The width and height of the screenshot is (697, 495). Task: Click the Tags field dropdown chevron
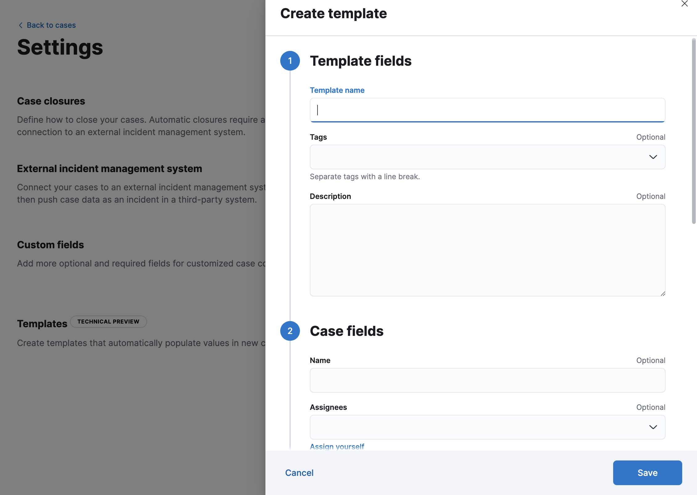(653, 157)
